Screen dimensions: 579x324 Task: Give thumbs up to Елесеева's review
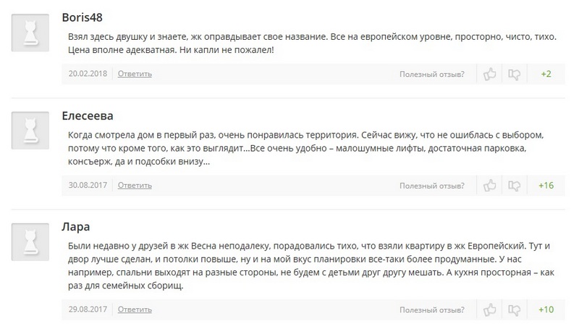tap(490, 186)
